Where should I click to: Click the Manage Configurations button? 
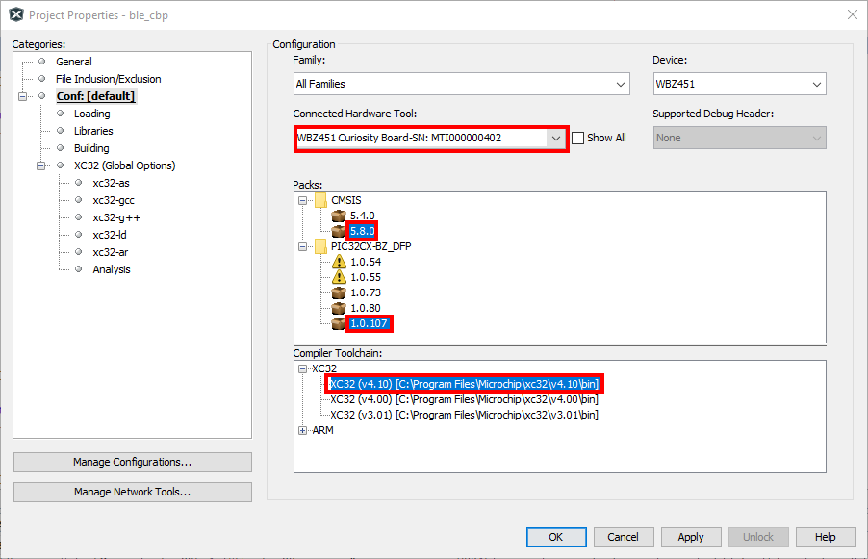(x=132, y=462)
